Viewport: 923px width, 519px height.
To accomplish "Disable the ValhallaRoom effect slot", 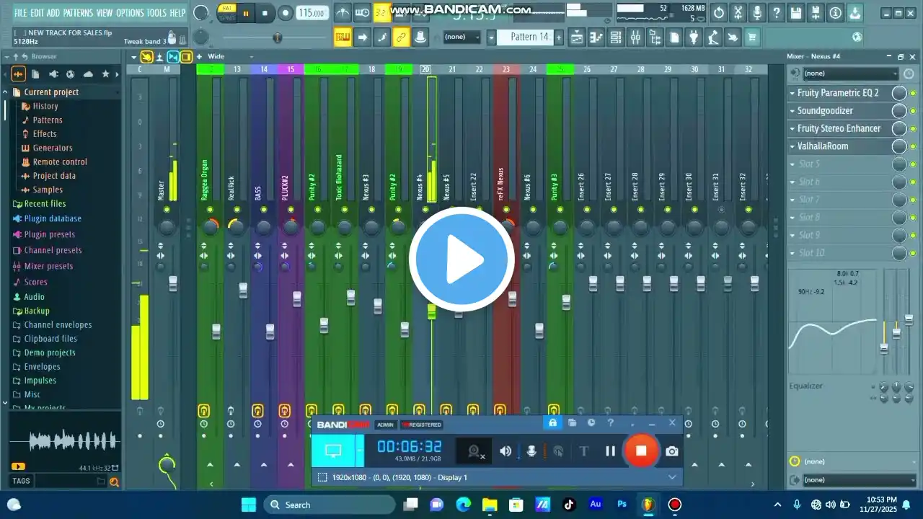I will point(913,146).
